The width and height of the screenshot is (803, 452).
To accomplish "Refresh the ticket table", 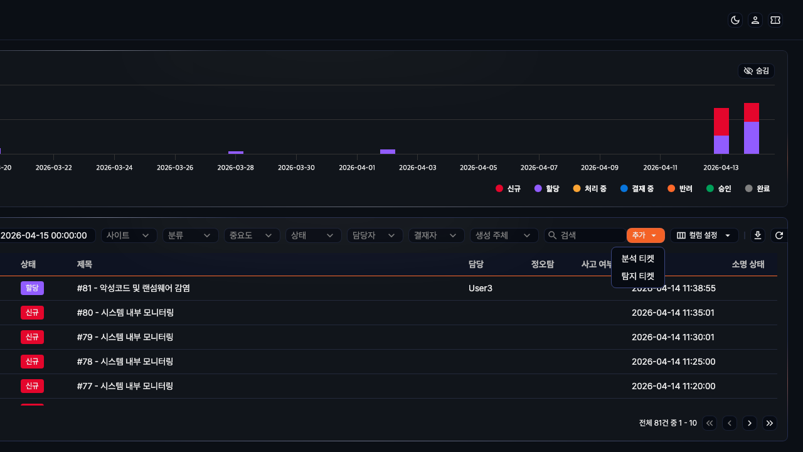I will click(779, 235).
